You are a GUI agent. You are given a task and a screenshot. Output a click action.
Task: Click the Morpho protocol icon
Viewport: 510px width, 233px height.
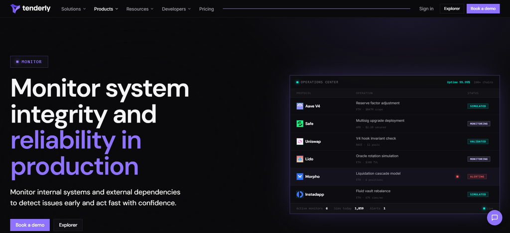tap(299, 176)
